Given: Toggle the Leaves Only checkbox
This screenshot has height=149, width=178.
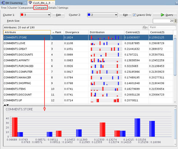Looking at the screenshot, I should tap(134, 15).
